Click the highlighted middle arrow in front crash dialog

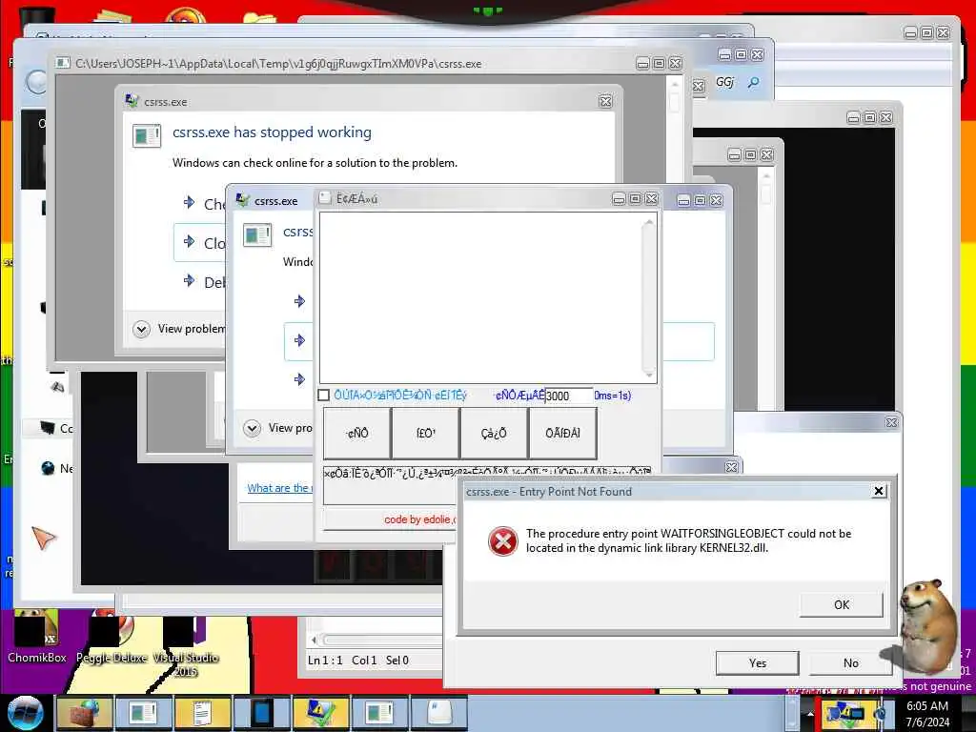point(299,340)
